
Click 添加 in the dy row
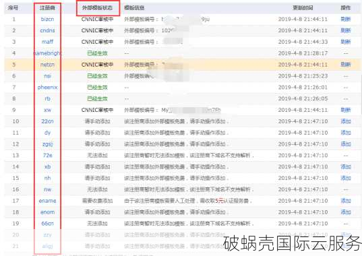346,133
